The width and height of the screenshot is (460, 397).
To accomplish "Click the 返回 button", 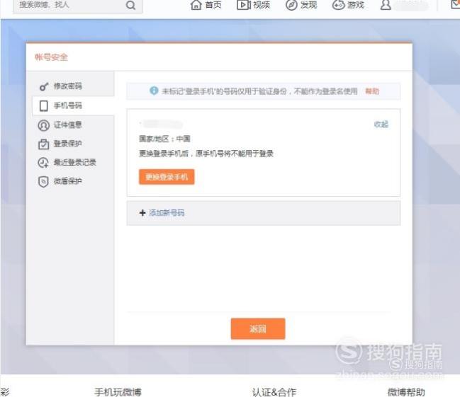I will pos(258,329).
